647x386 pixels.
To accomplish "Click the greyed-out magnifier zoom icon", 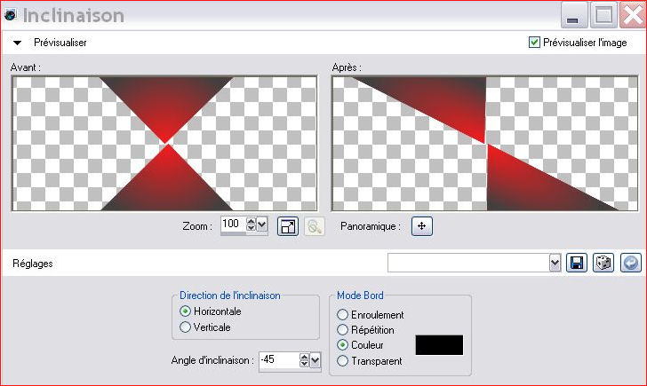I will (314, 226).
